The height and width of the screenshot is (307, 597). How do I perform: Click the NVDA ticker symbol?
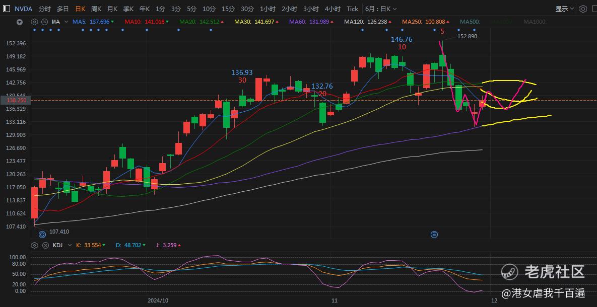[x=24, y=9]
